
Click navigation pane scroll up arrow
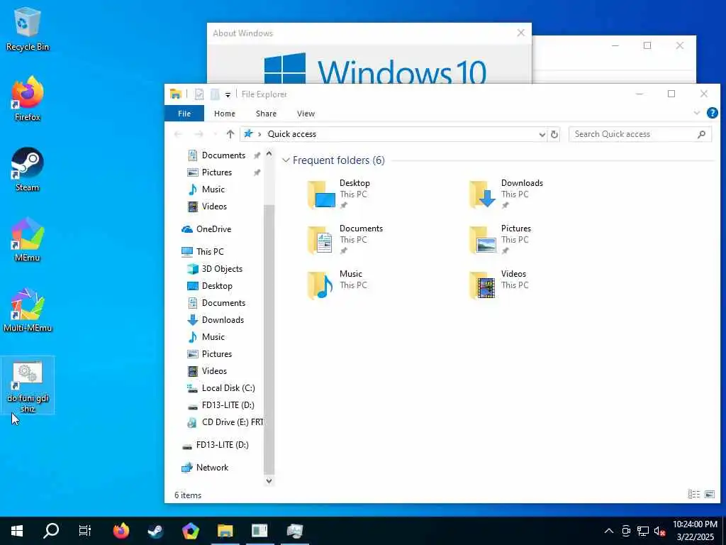(269, 154)
